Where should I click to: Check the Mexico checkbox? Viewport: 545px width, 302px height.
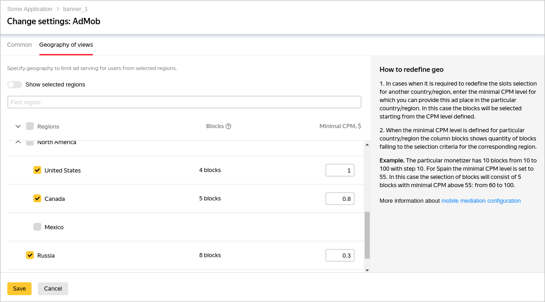click(38, 227)
